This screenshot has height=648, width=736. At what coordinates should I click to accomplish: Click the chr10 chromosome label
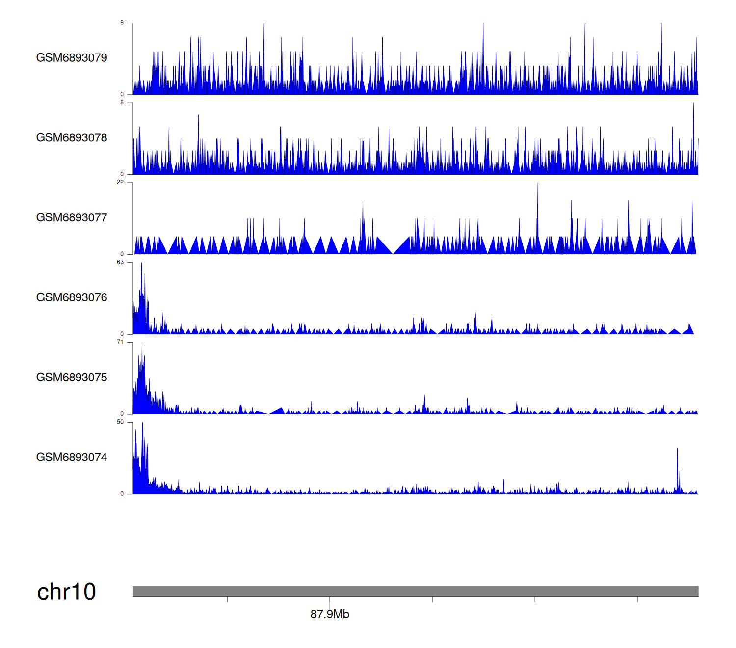click(x=66, y=592)
